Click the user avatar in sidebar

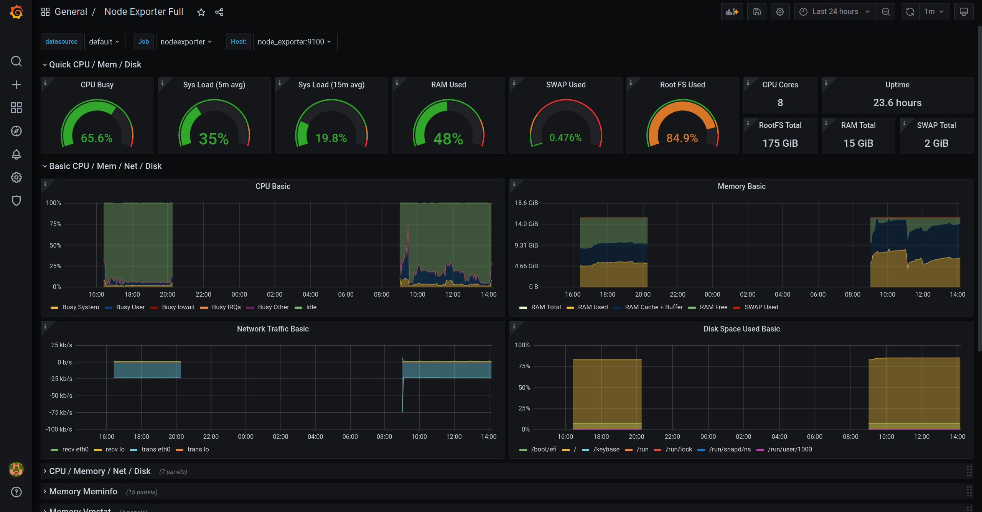click(16, 469)
